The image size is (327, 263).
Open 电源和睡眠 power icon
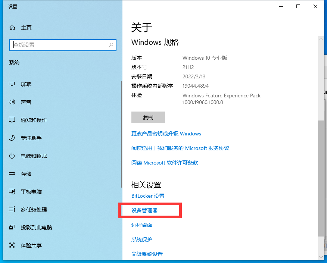12,156
